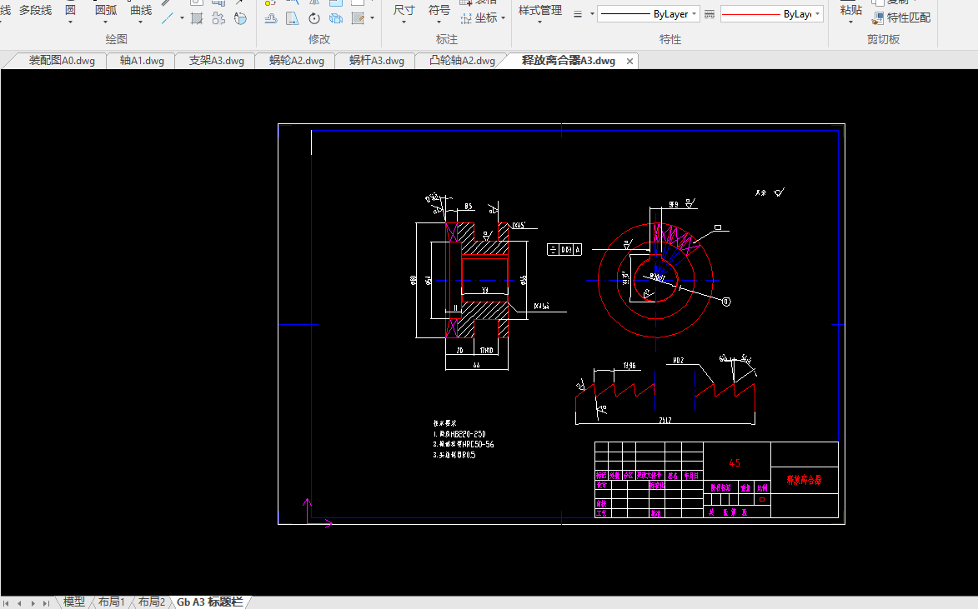
Task: Select the hatch fill tool icon
Action: pyautogui.click(x=197, y=18)
